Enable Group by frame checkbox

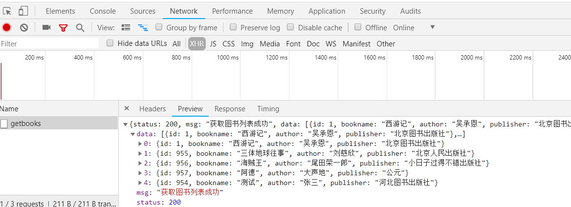[159, 27]
